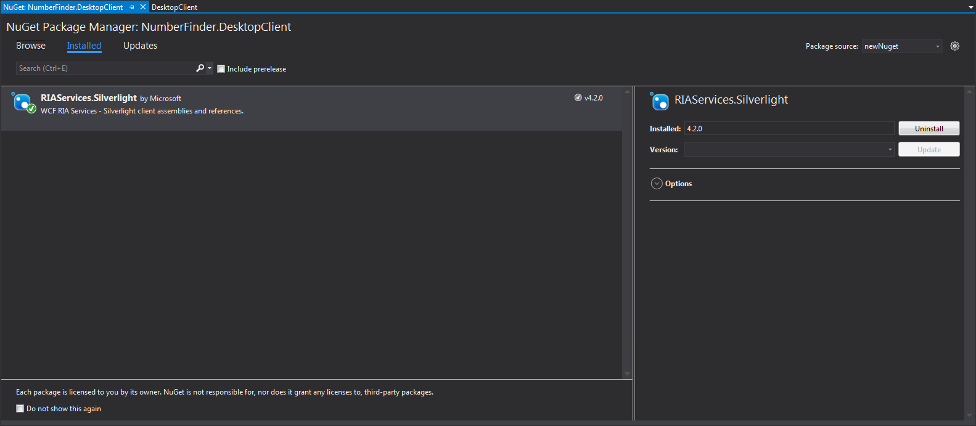The height and width of the screenshot is (426, 976).
Task: Select the RIAServices.Silverlight package row
Action: coord(311,109)
